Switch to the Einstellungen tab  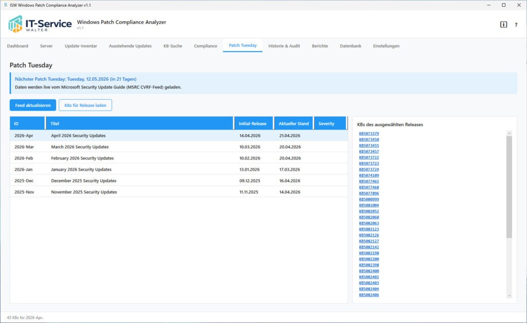click(x=387, y=46)
